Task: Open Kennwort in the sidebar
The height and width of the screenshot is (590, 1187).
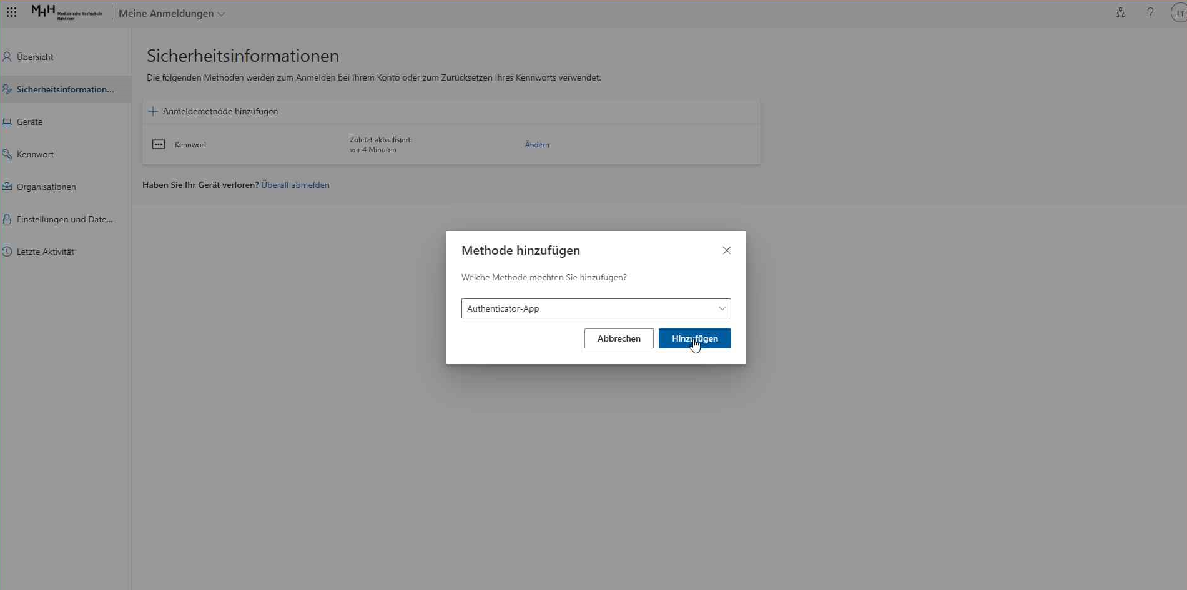Action: pos(35,154)
